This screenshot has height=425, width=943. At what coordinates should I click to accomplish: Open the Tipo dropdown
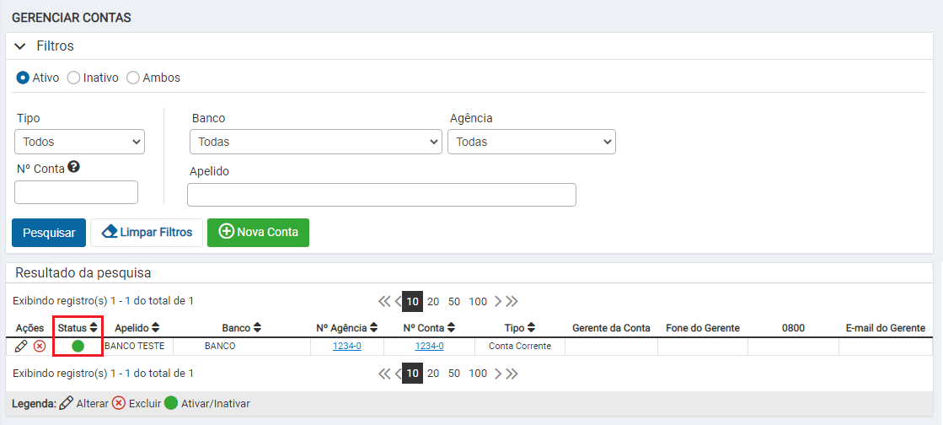79,142
